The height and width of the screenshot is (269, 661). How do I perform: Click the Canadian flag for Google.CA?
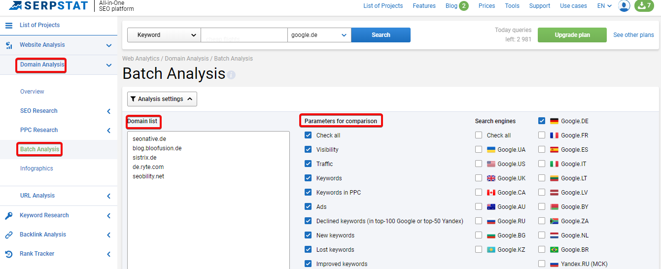(491, 193)
